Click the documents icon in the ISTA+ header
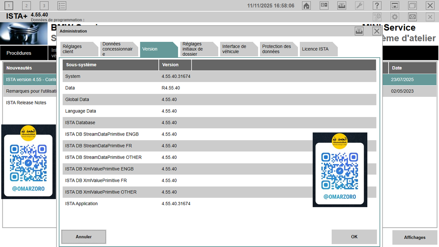Image resolution: width=439 pixels, height=247 pixels. tap(377, 17)
